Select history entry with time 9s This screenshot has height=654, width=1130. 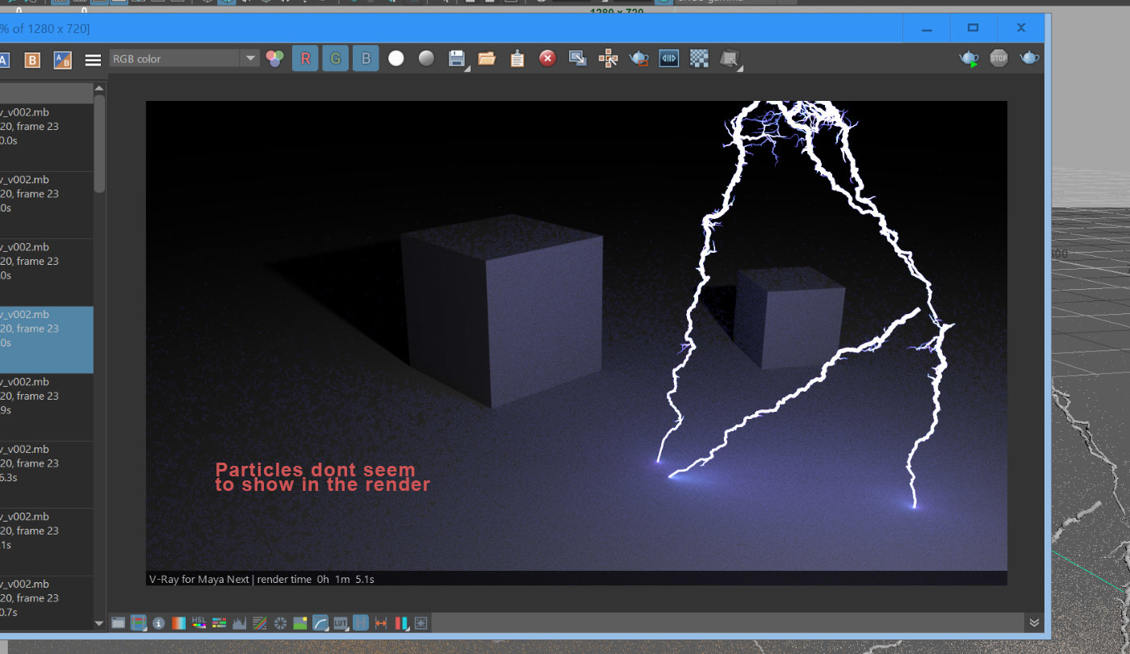pos(47,407)
